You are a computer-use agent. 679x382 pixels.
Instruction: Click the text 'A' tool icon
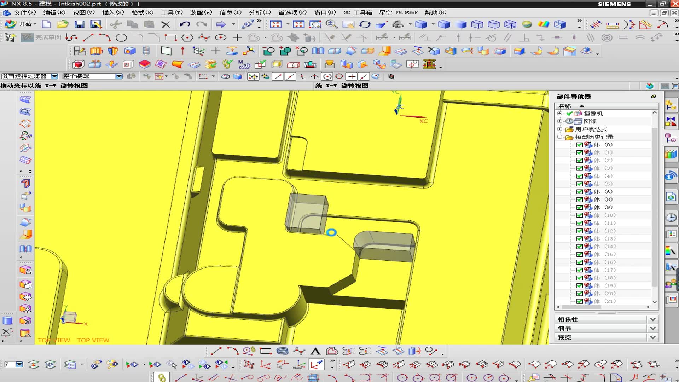tap(315, 351)
